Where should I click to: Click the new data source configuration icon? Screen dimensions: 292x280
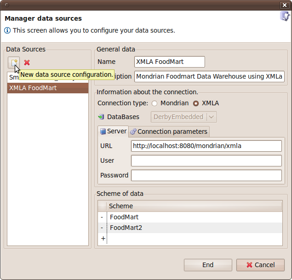[x=14, y=63]
